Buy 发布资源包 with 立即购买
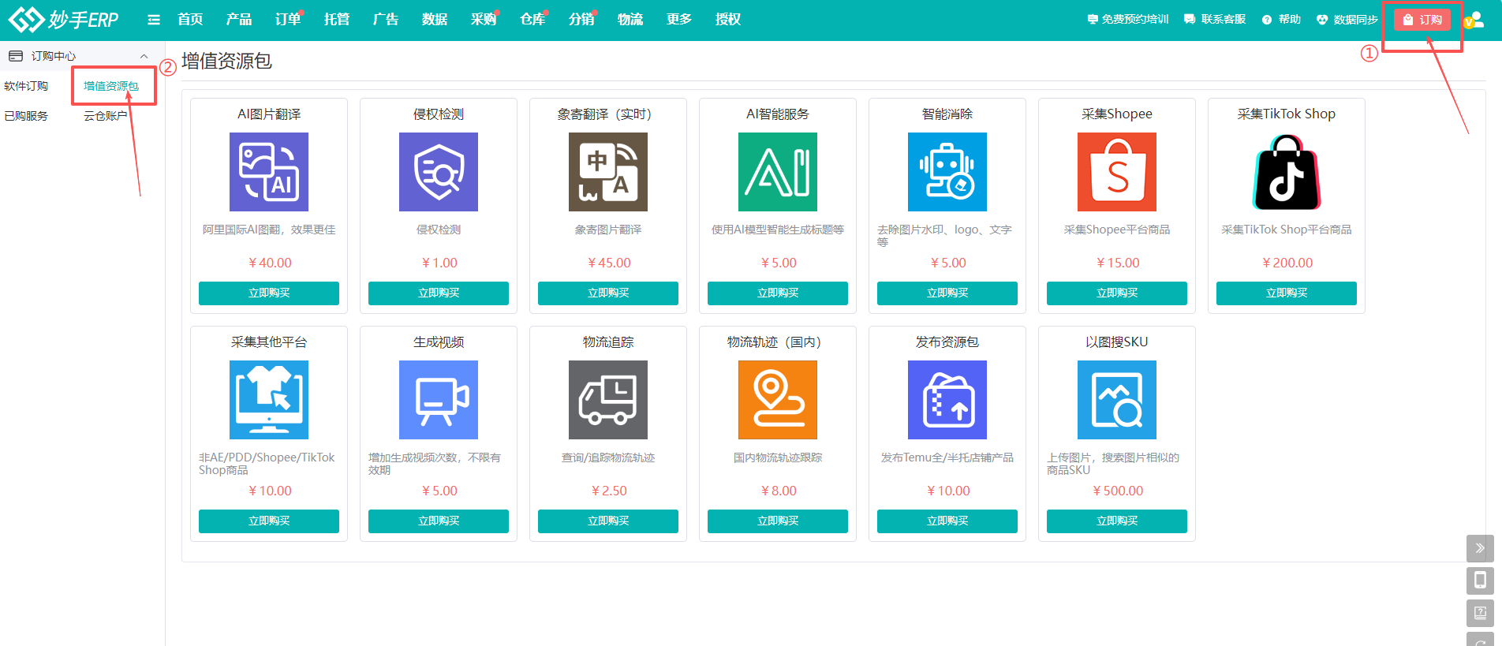Screen dimensions: 1502x646 click(947, 521)
